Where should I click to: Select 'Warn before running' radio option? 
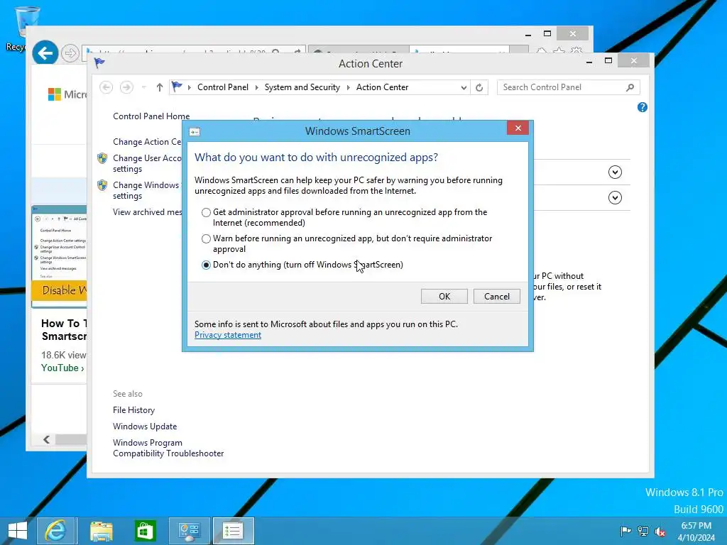click(x=206, y=238)
